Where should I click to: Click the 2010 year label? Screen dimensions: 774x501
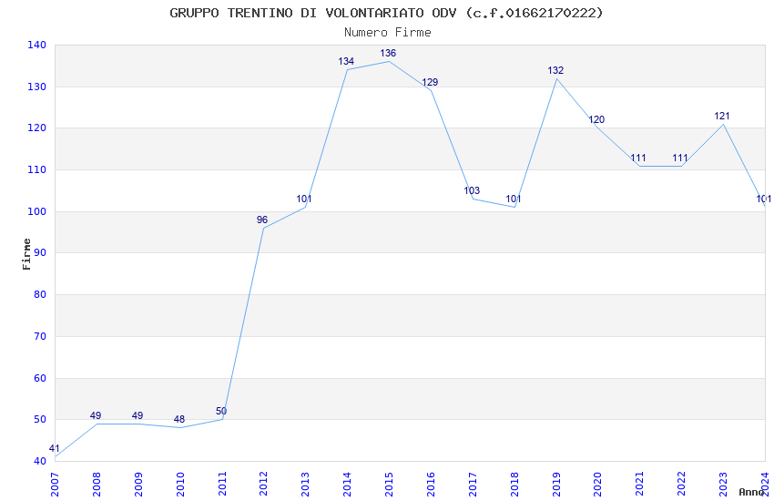180,485
